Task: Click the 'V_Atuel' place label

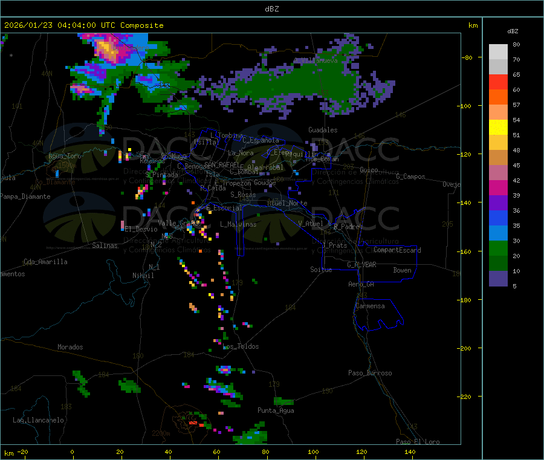Action: (311, 224)
